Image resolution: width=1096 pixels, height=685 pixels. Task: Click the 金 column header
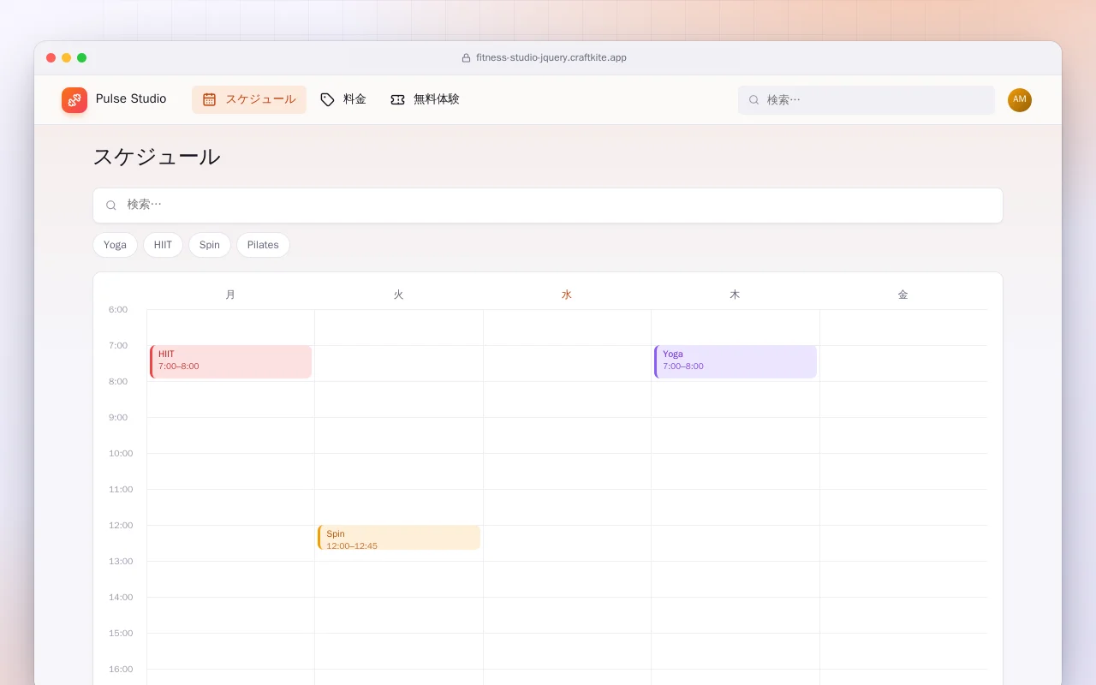pyautogui.click(x=902, y=295)
